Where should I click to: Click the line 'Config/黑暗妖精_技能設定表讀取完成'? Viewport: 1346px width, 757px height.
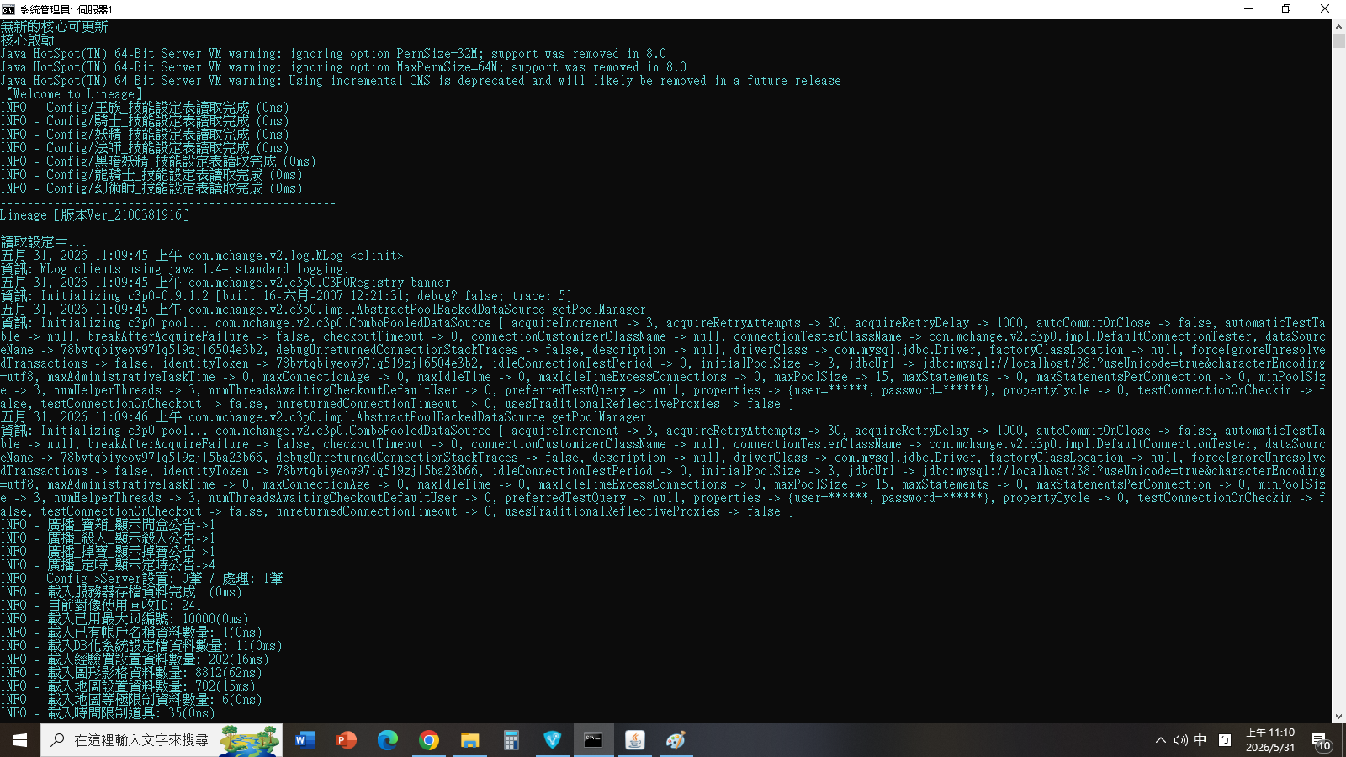tap(158, 161)
